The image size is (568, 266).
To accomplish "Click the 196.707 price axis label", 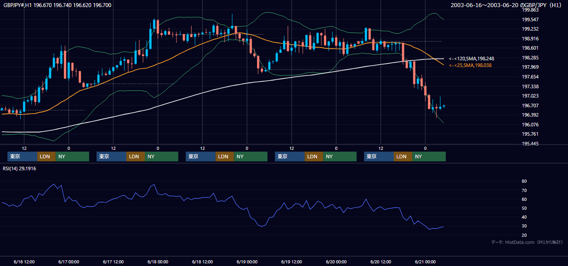I will pos(530,106).
